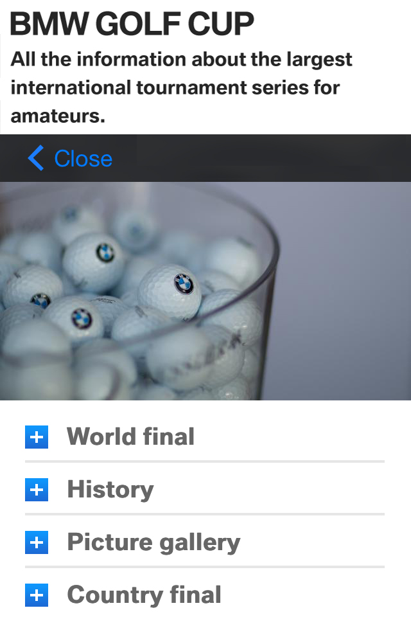Click the BMW logo on the center golf ball
The width and height of the screenshot is (411, 617).
point(183,283)
